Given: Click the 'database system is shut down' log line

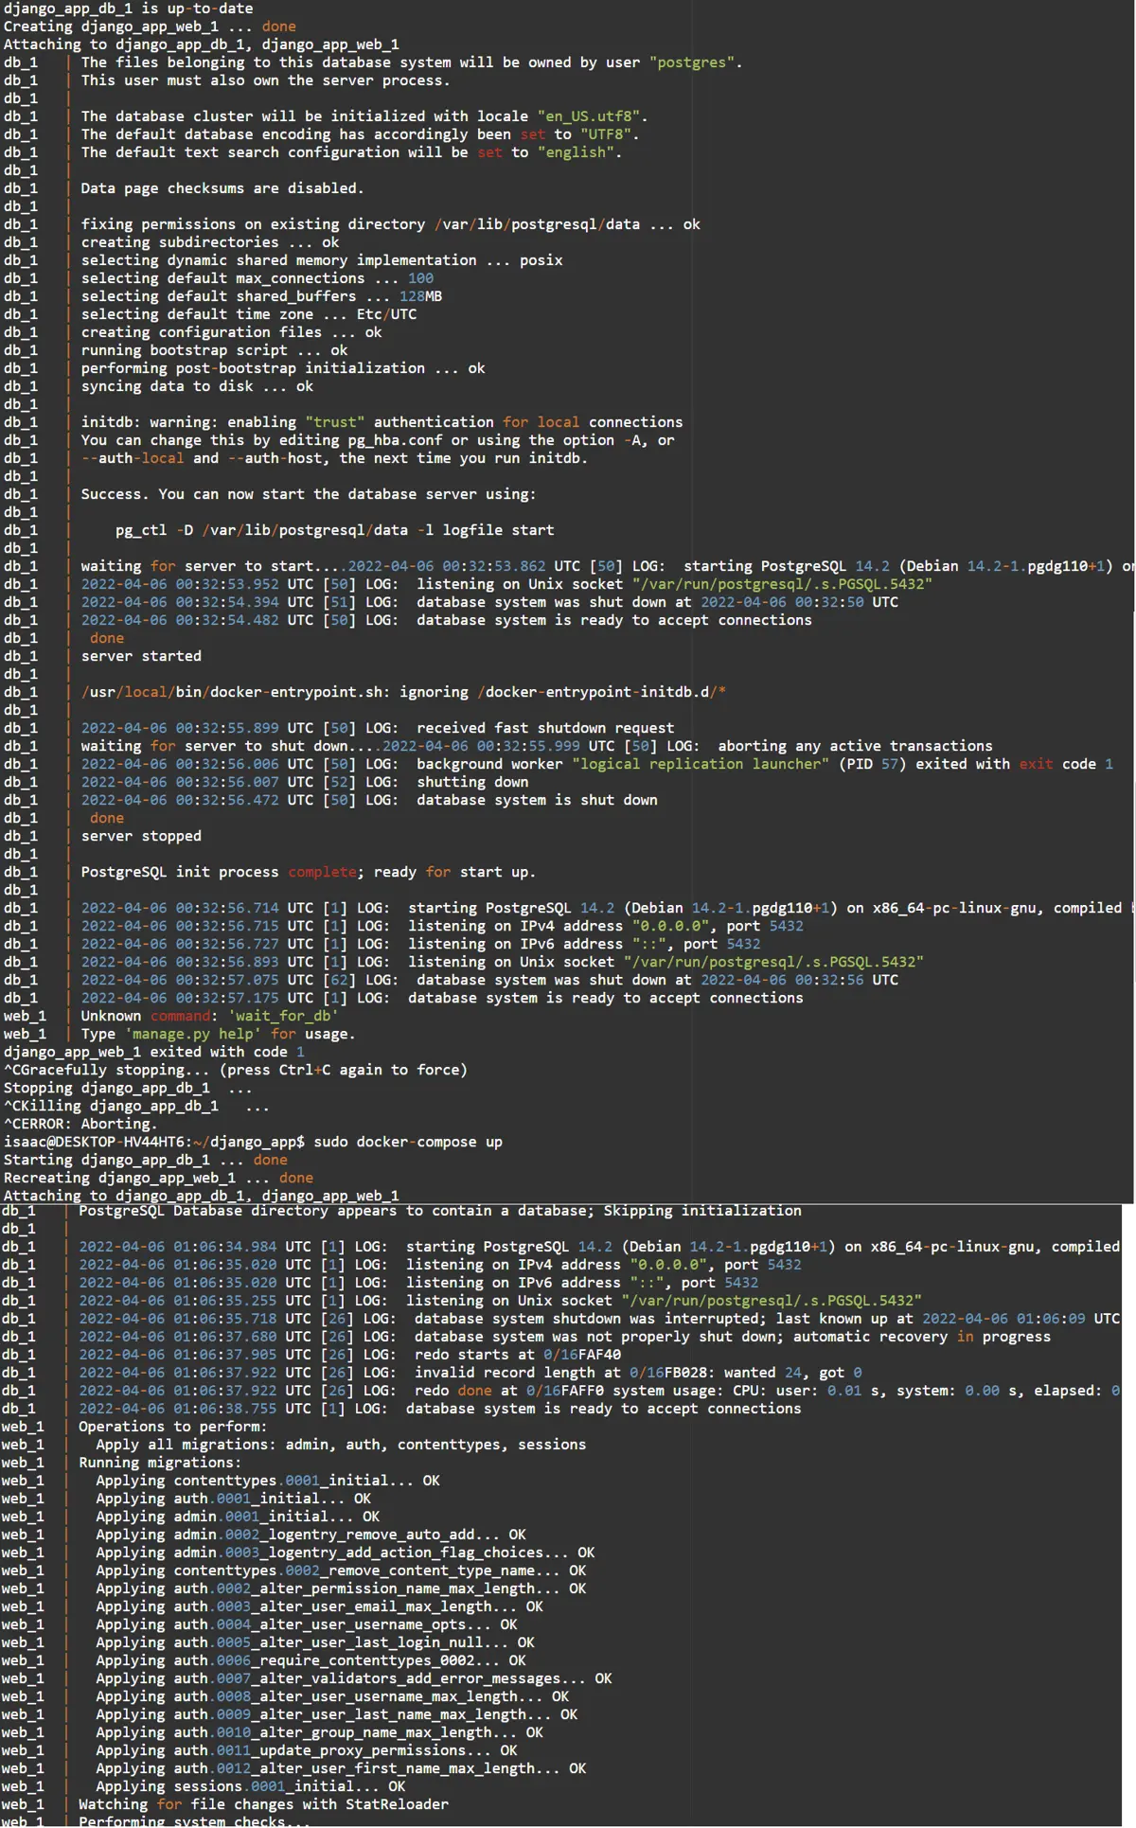Looking at the screenshot, I should click(x=369, y=800).
